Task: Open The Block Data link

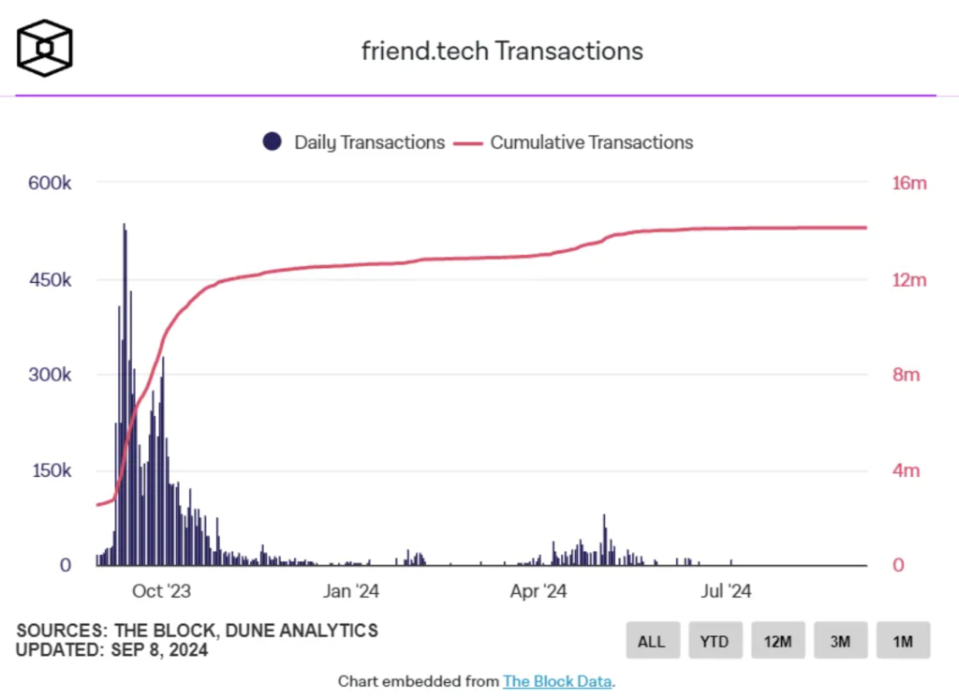Action: (x=557, y=681)
